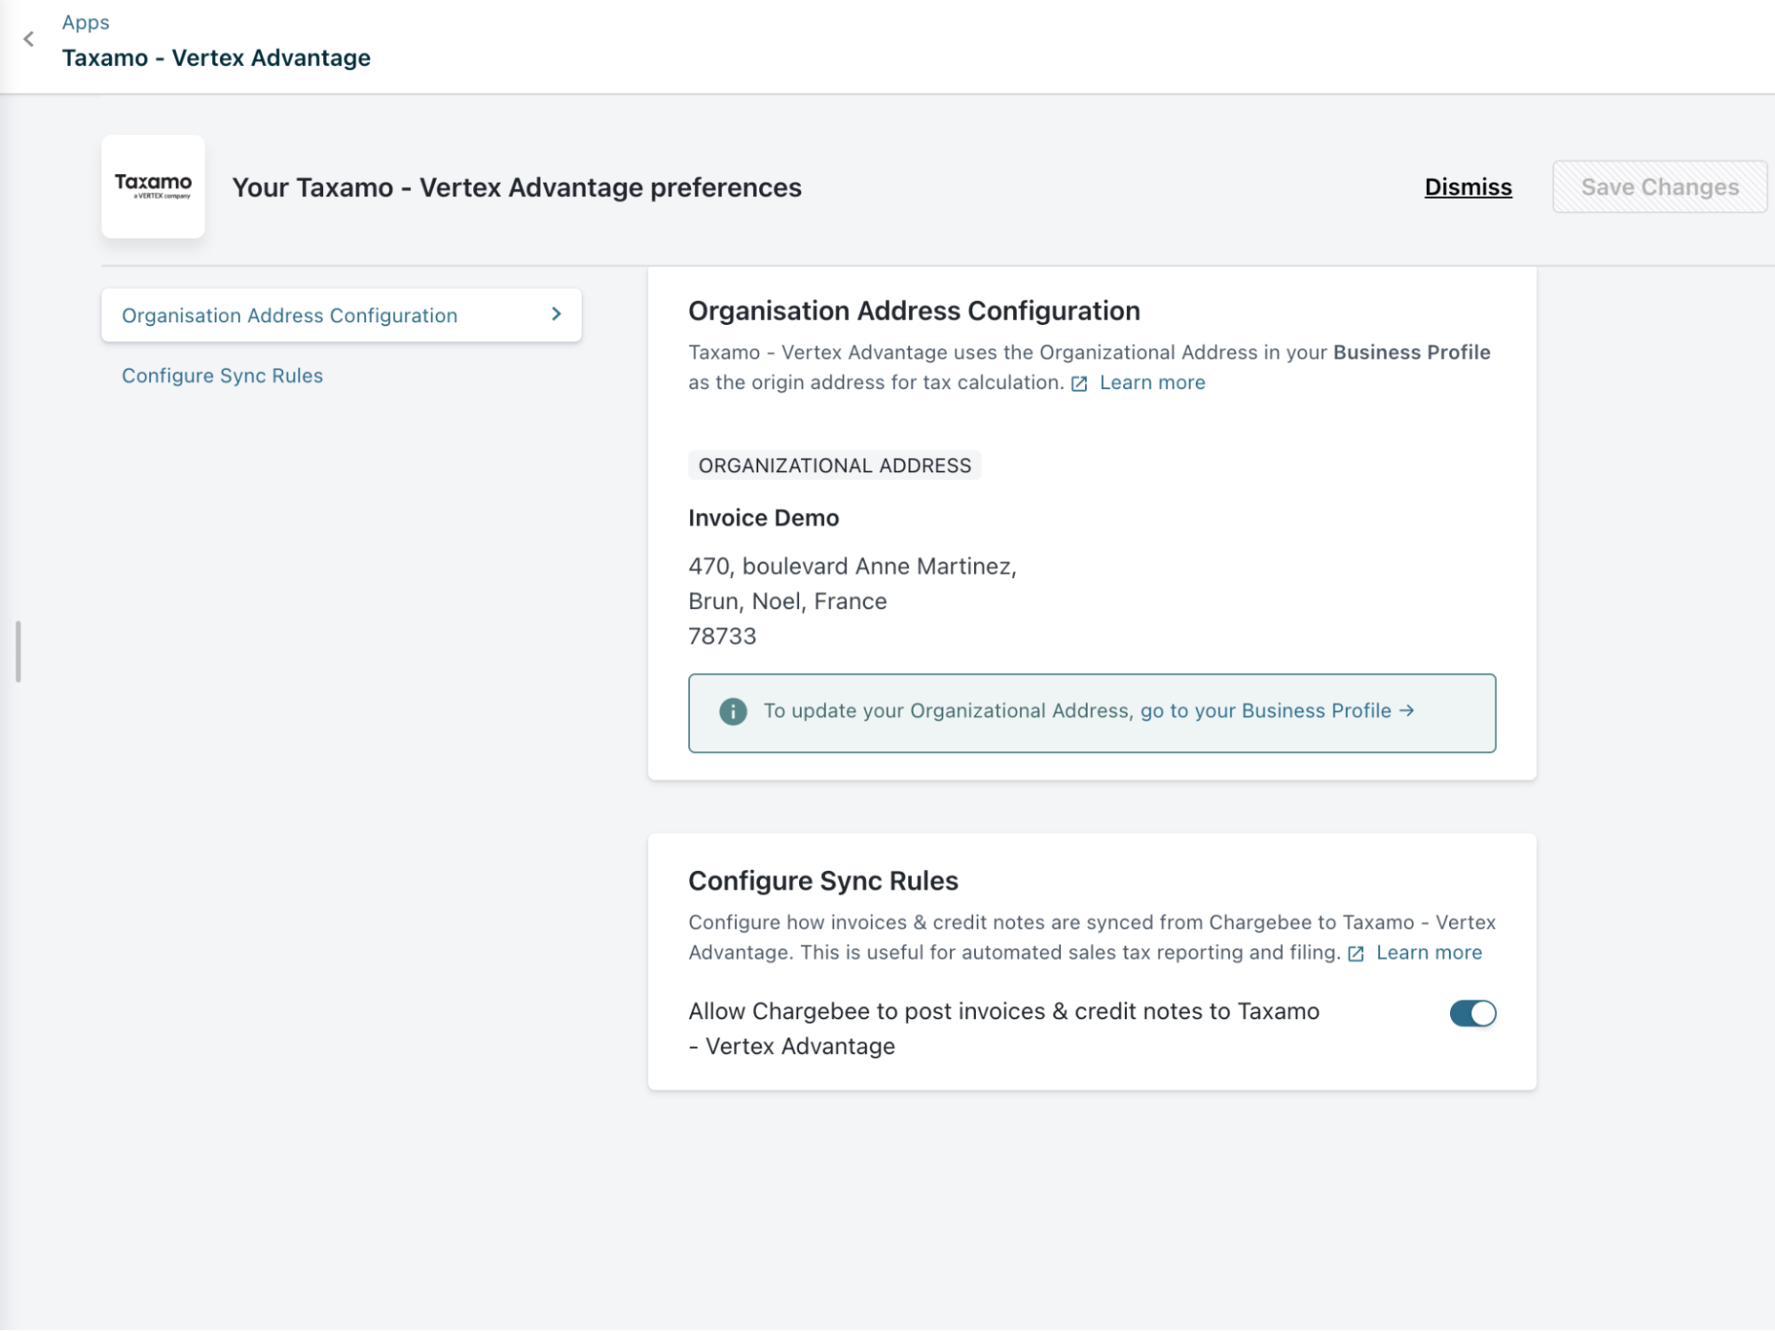
Task: Open Learn more under Organisation Address Configuration
Action: pos(1152,383)
